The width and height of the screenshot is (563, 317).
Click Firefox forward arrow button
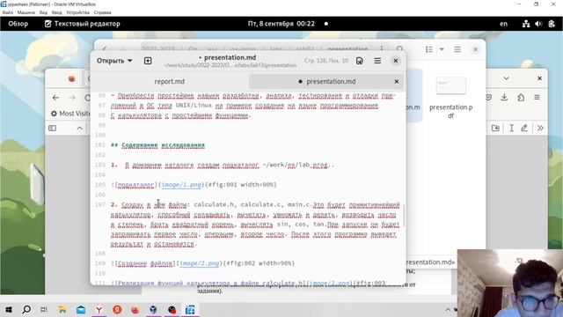pos(72,98)
